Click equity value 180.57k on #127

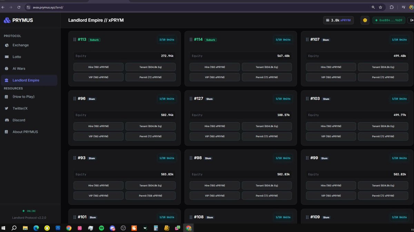(x=284, y=115)
